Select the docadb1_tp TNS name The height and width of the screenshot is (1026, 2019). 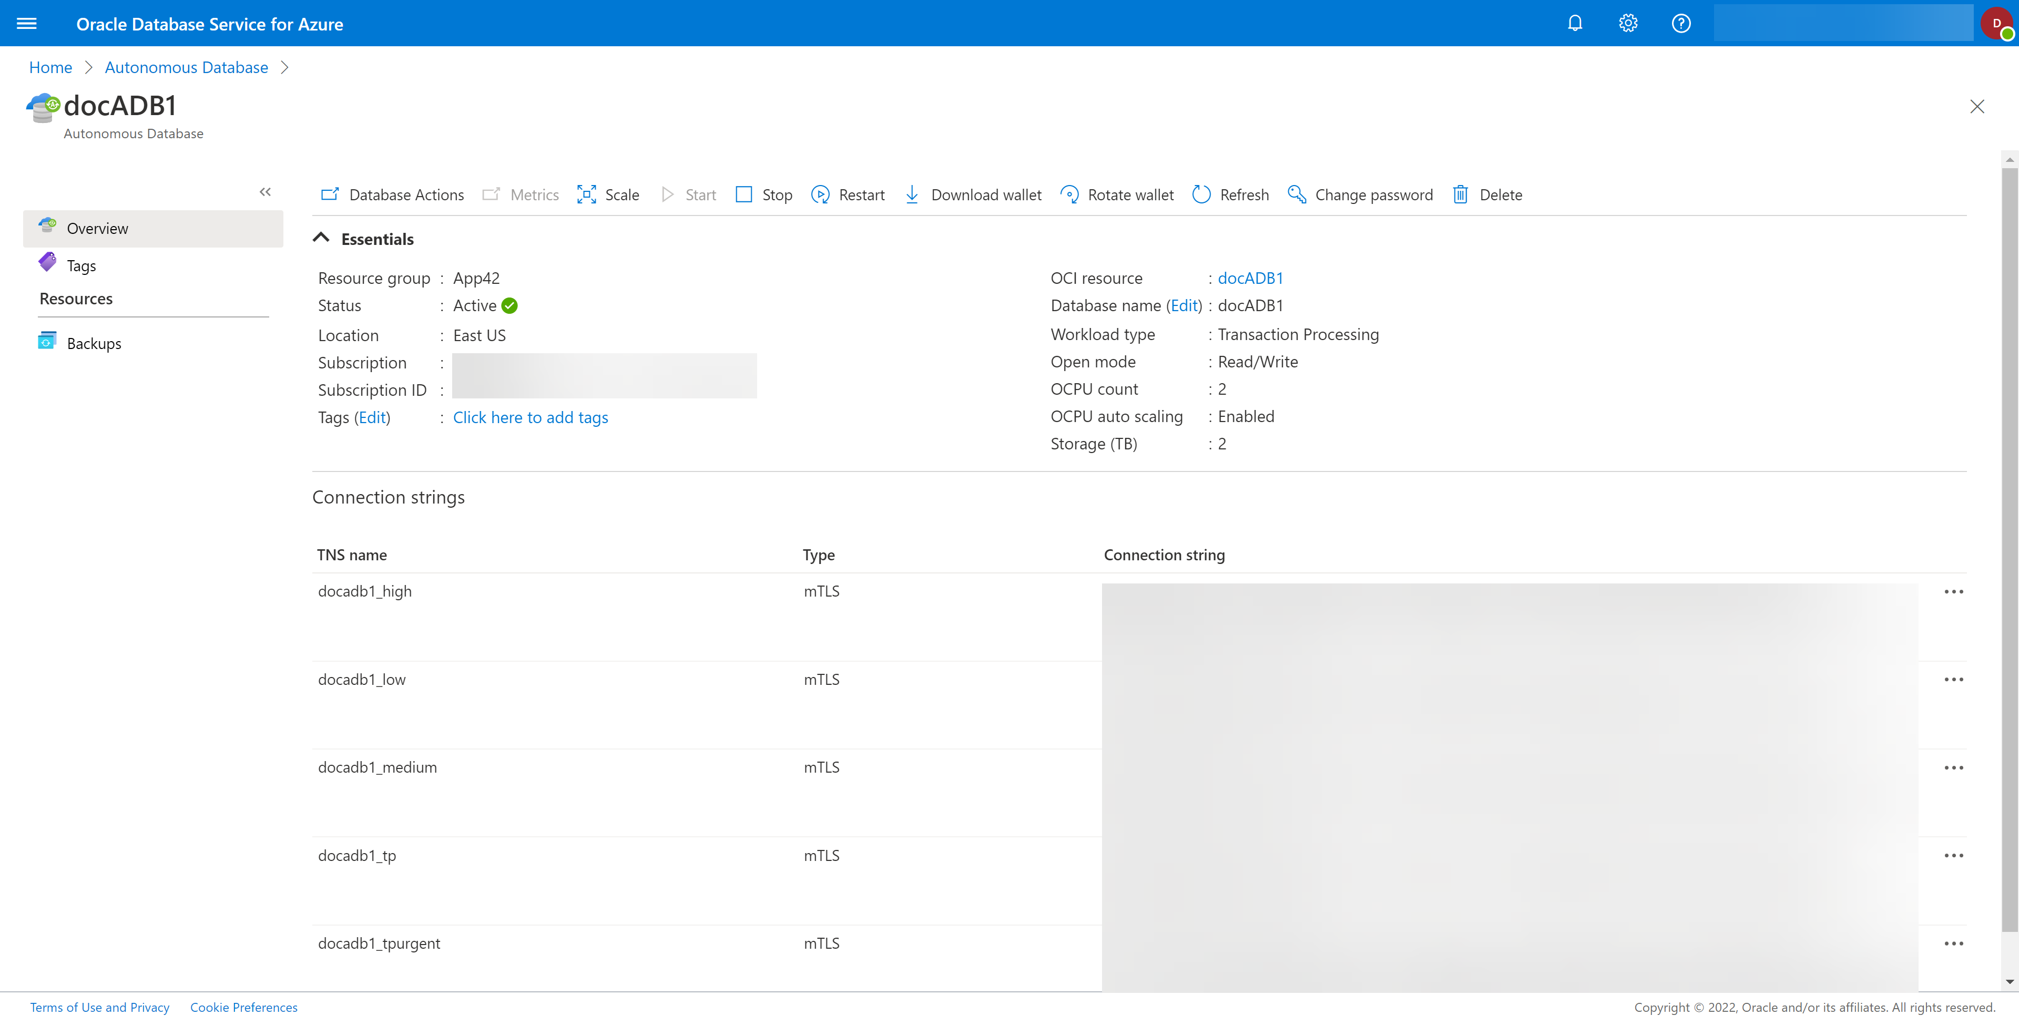pyautogui.click(x=356, y=855)
